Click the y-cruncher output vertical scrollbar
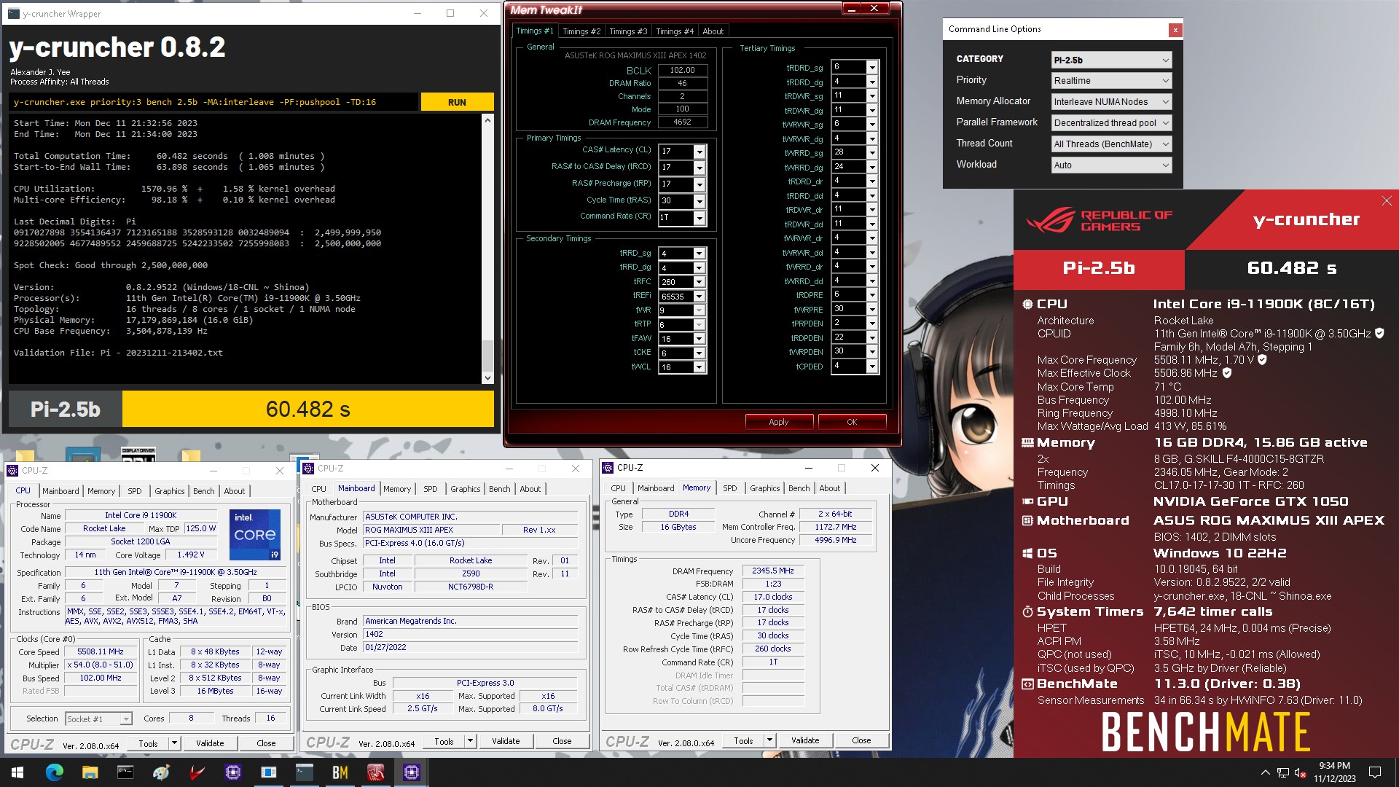The width and height of the screenshot is (1399, 787). pos(487,248)
